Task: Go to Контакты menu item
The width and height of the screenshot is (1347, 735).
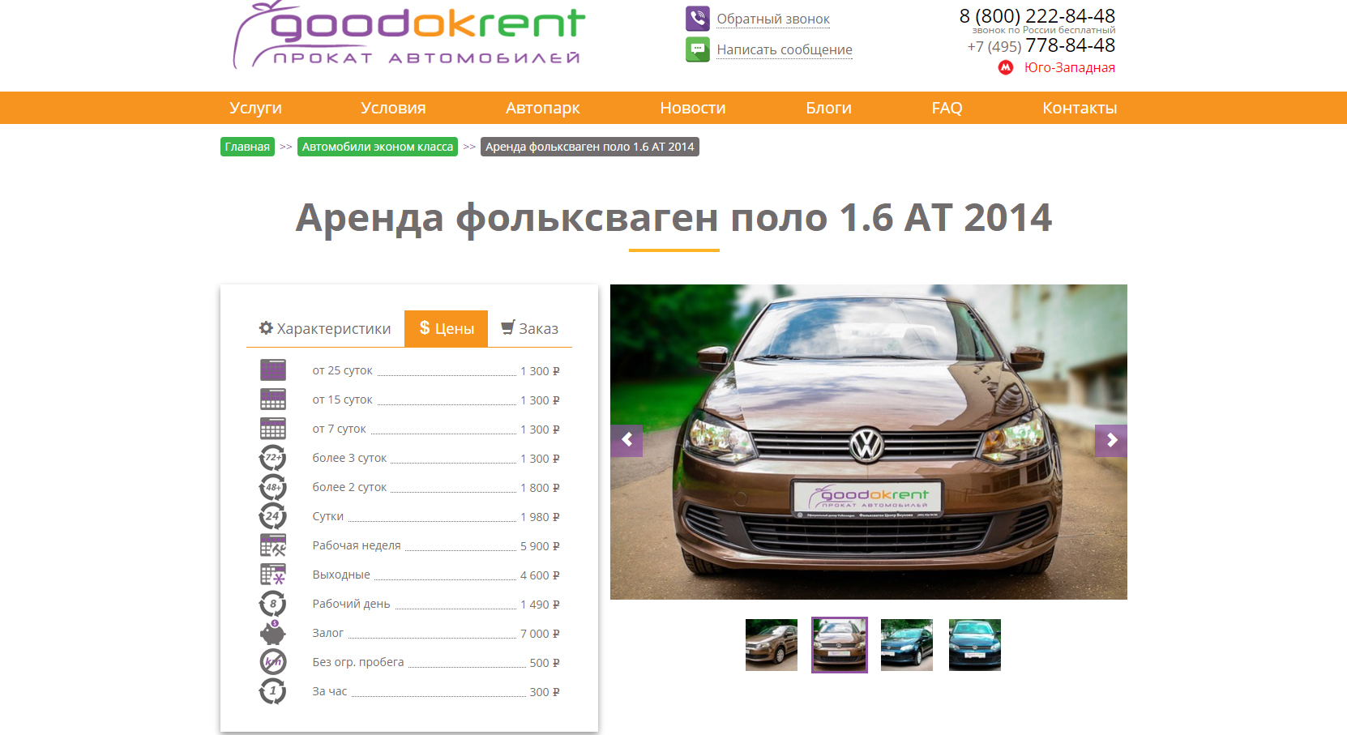Action: 1079,108
